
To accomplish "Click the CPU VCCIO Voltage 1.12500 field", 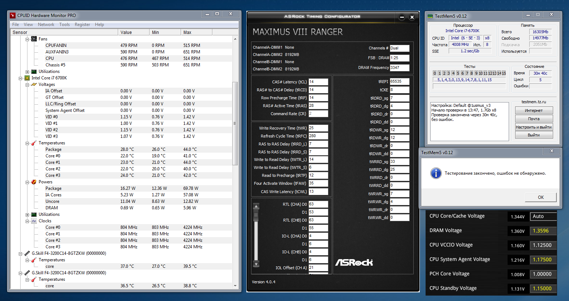I will tap(543, 245).
